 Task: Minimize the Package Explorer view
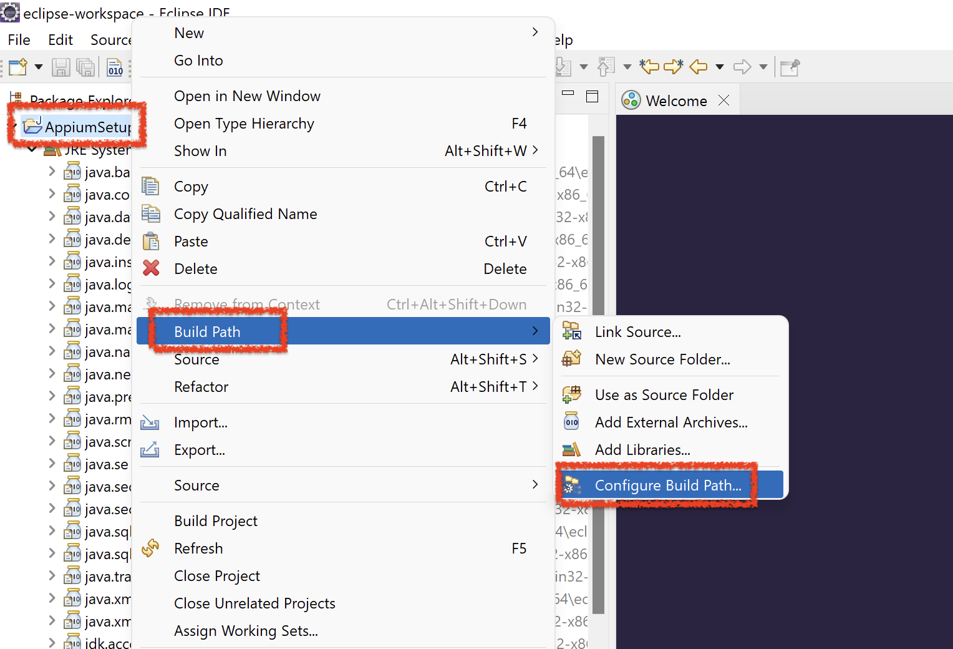[x=568, y=93]
